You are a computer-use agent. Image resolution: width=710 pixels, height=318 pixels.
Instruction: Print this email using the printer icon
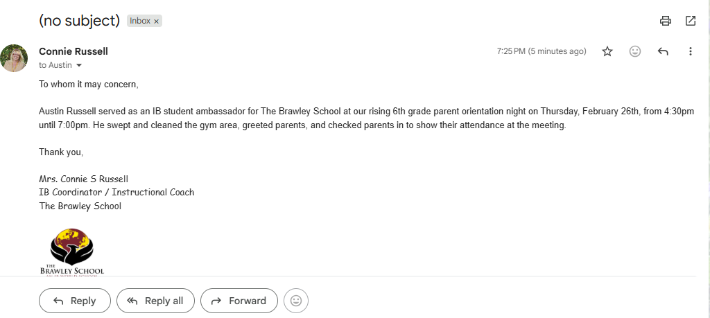pyautogui.click(x=666, y=21)
